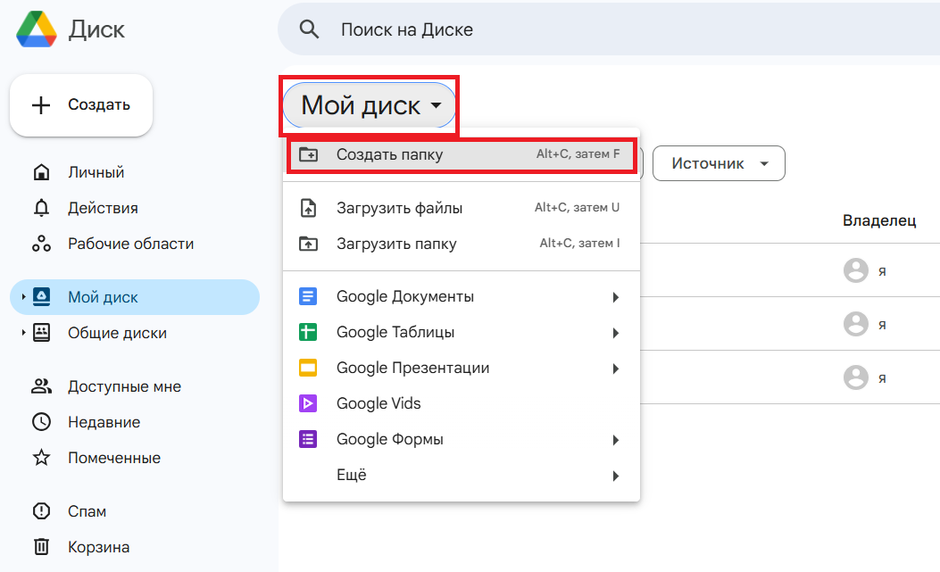Open Trash via the Корзина bin icon
This screenshot has width=940, height=572.
[x=41, y=547]
